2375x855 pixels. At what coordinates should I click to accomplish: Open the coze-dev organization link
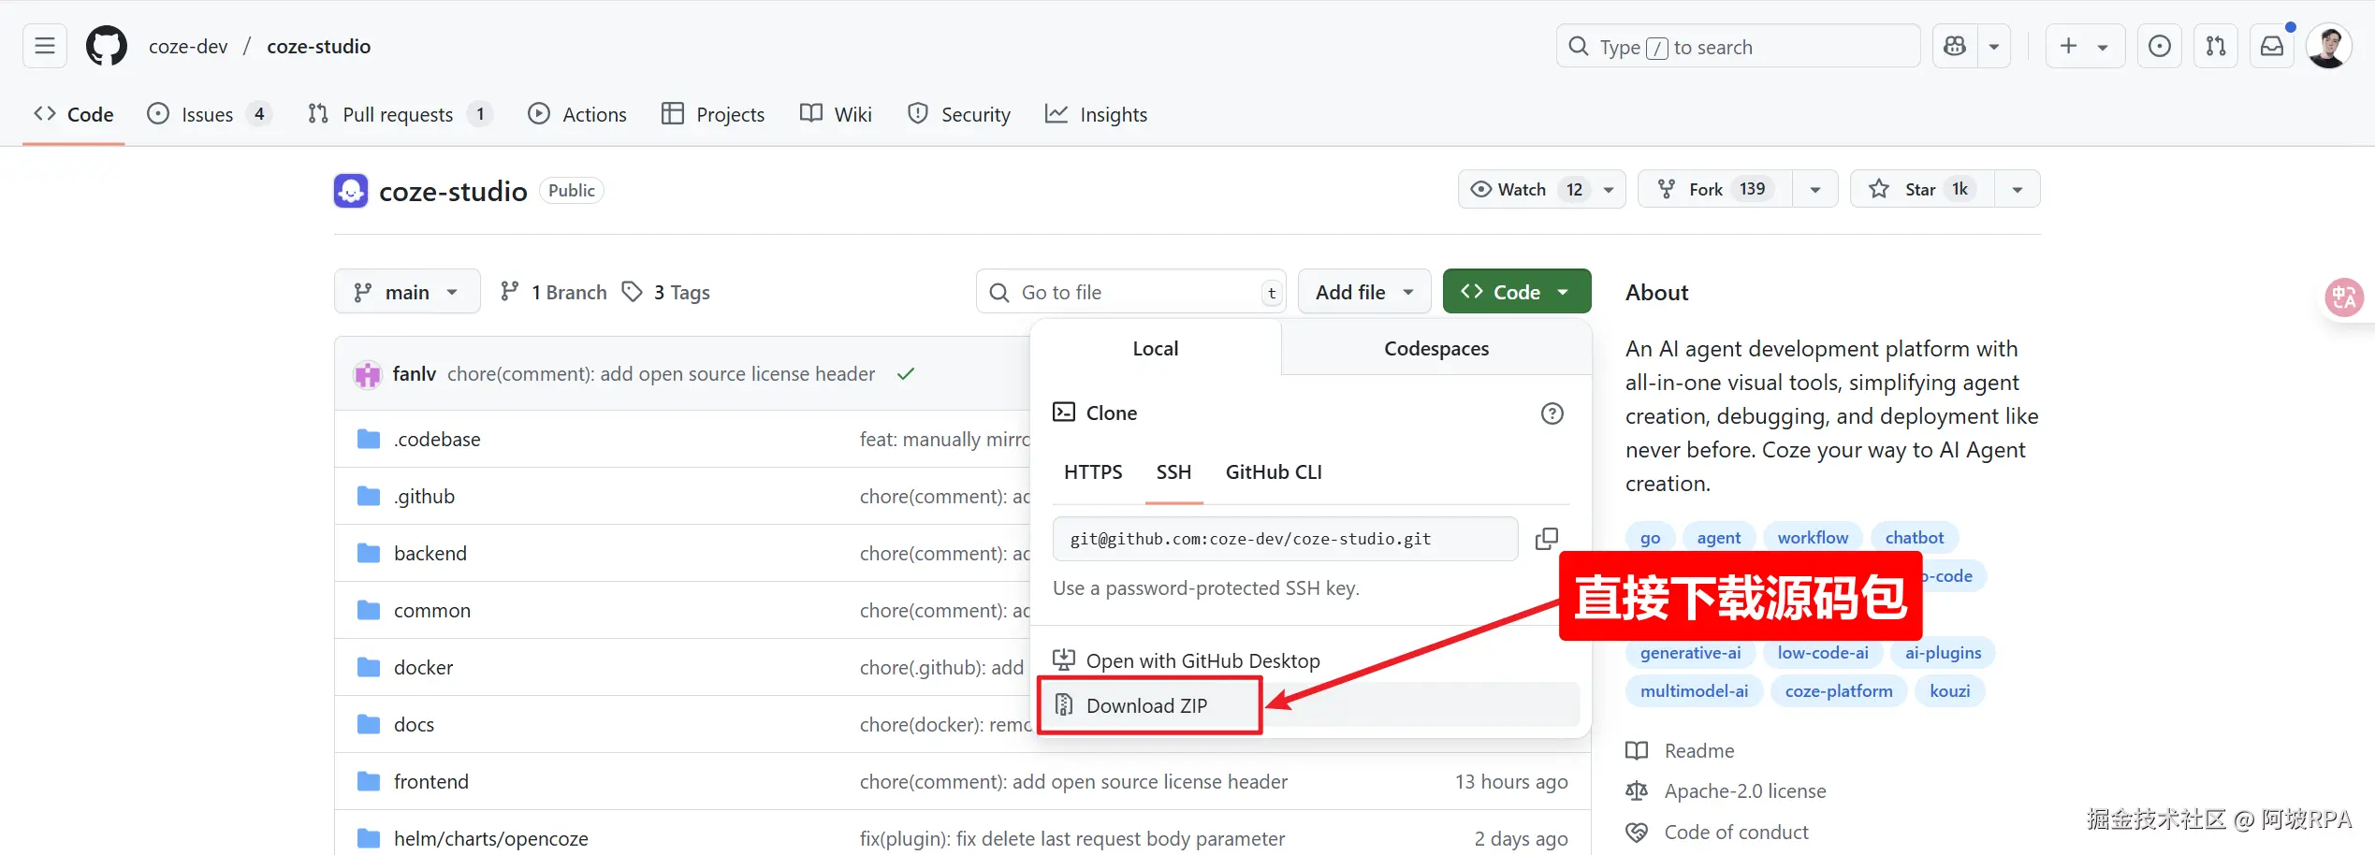click(188, 47)
